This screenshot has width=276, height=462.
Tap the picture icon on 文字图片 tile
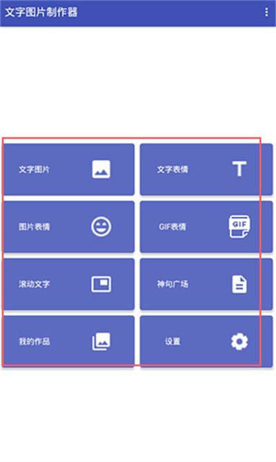pos(101,169)
